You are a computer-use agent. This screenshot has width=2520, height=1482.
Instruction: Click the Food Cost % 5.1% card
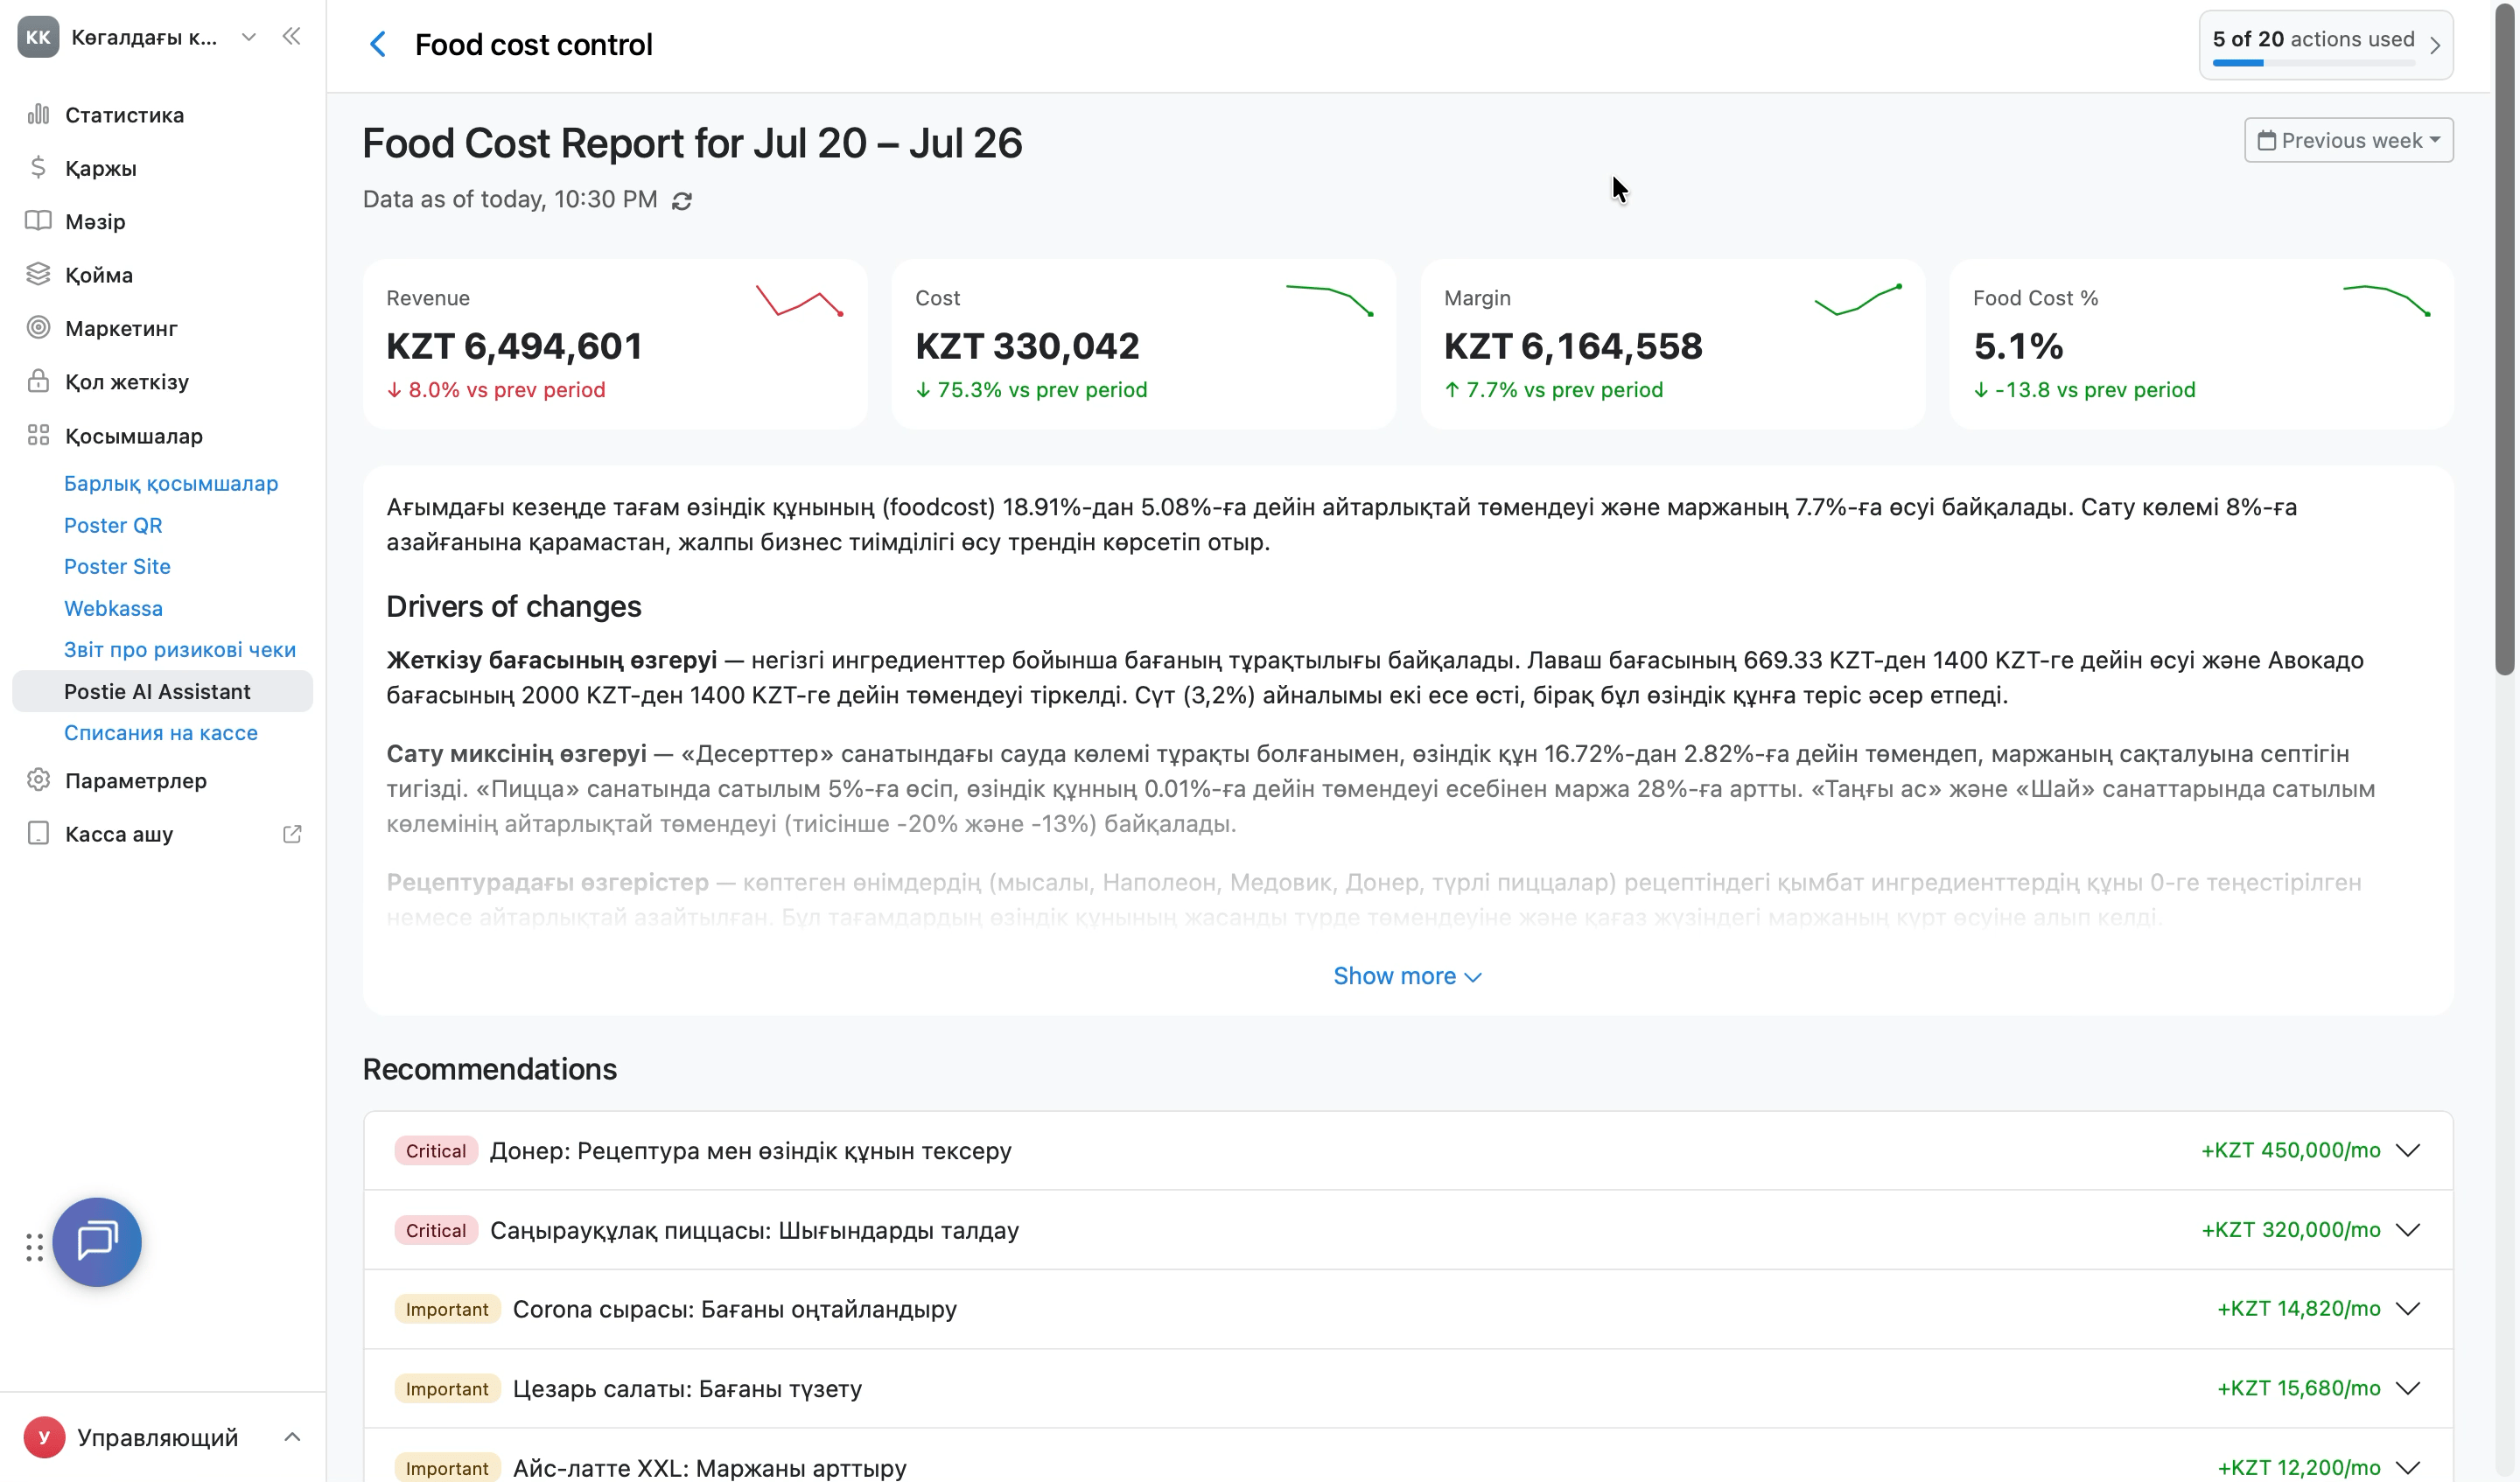click(x=2201, y=344)
